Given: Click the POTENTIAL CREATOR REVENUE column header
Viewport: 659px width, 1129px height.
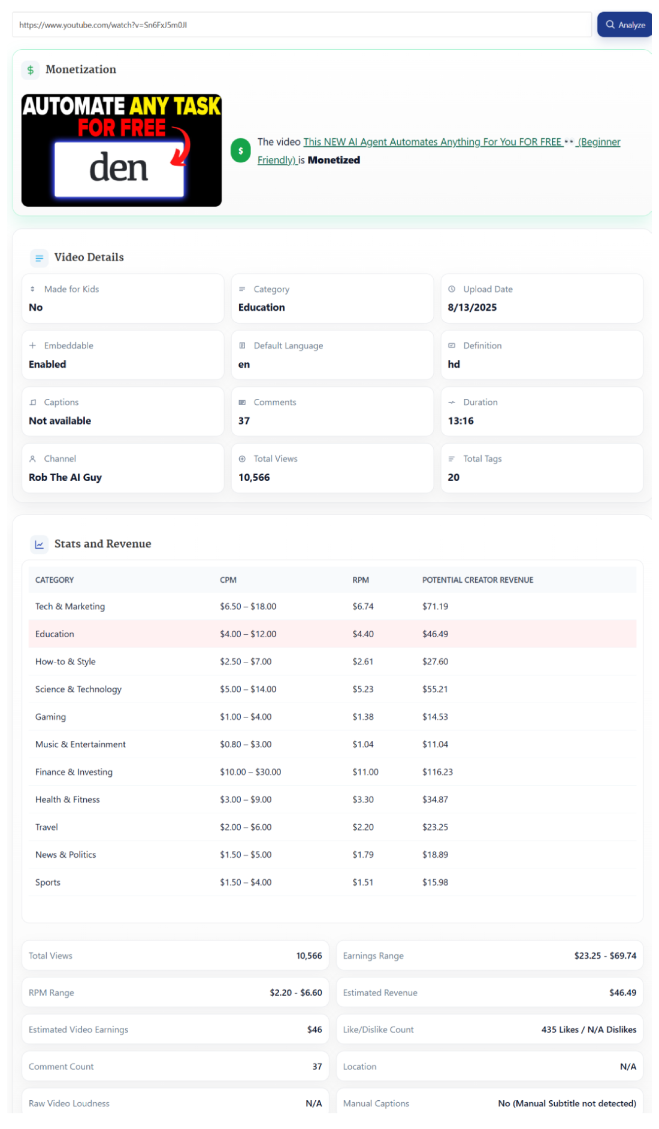Looking at the screenshot, I should point(477,580).
